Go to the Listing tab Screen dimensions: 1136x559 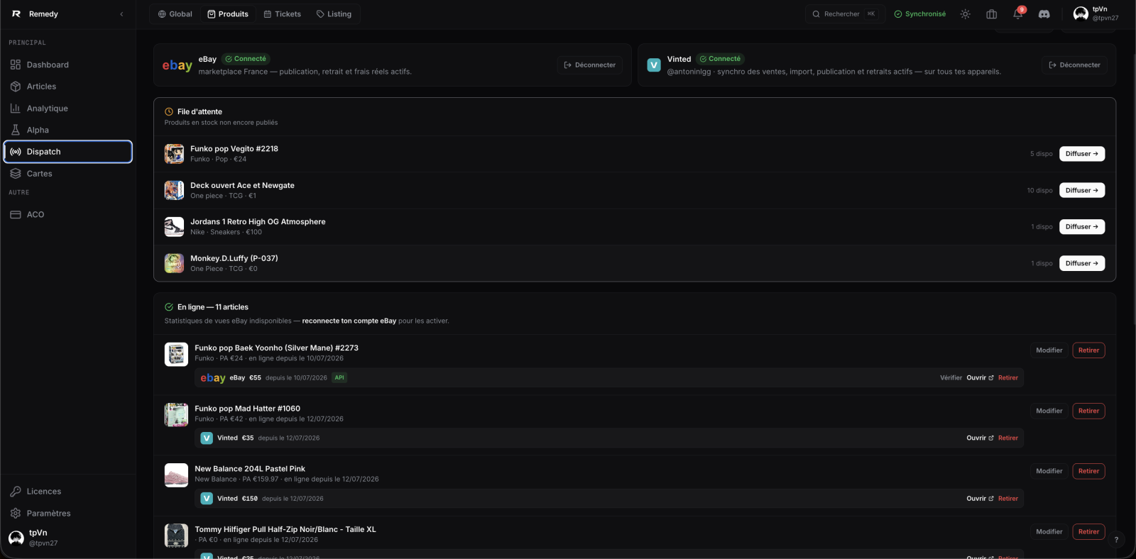coord(334,14)
